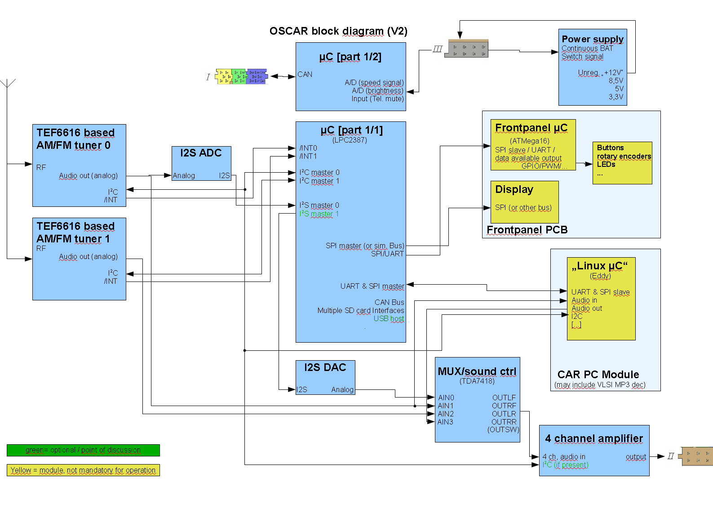Click UART & SPI master label
Image resolution: width=713 pixels, height=505 pixels.
pyautogui.click(x=372, y=286)
